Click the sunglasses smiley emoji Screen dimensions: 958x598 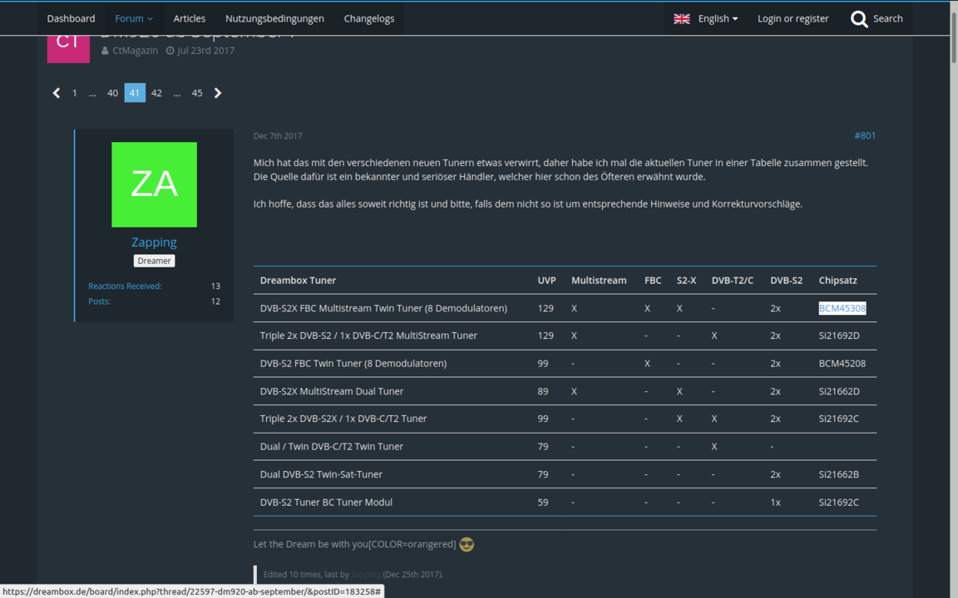467,544
